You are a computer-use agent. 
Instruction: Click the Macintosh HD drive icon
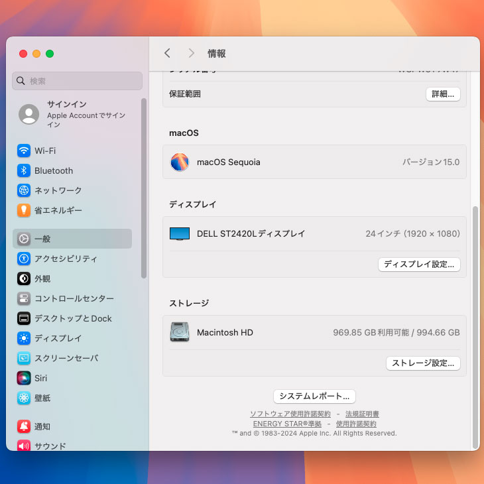(x=179, y=332)
